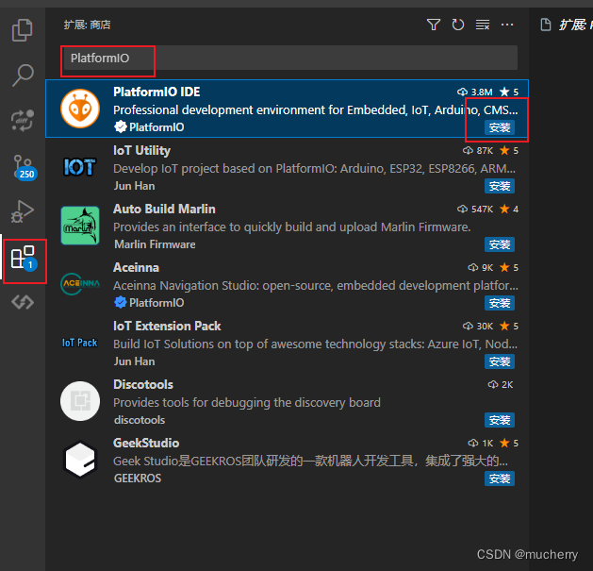Click the Marlin Firmware publisher name
This screenshot has height=571, width=593.
click(x=155, y=244)
